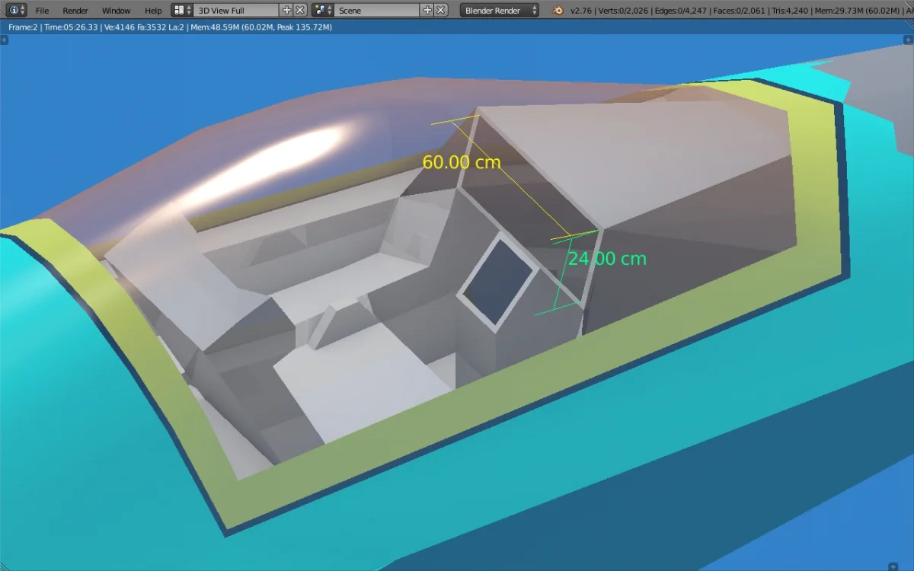914x571 pixels.
Task: Add a new screen layout
Action: point(286,11)
